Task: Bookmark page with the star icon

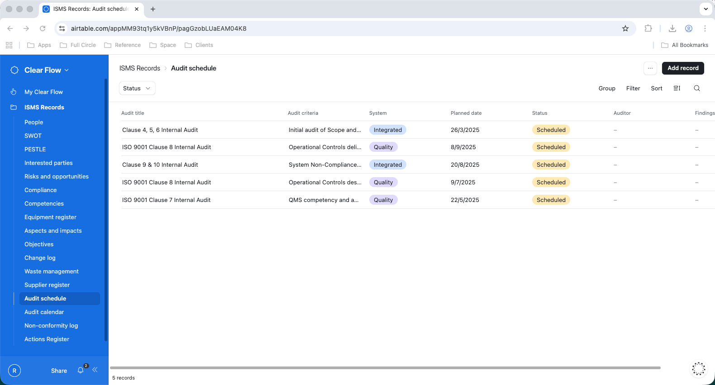Action: click(625, 28)
